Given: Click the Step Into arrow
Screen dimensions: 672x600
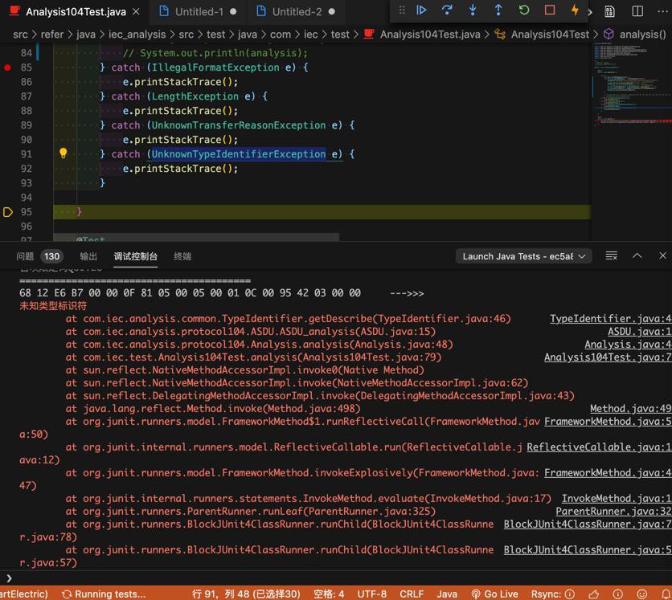Looking at the screenshot, I should [x=473, y=10].
